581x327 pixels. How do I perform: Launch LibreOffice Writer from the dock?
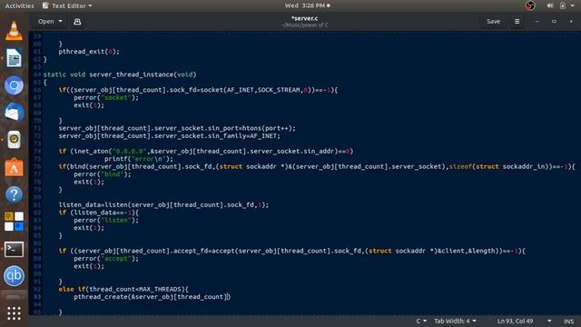click(x=14, y=58)
